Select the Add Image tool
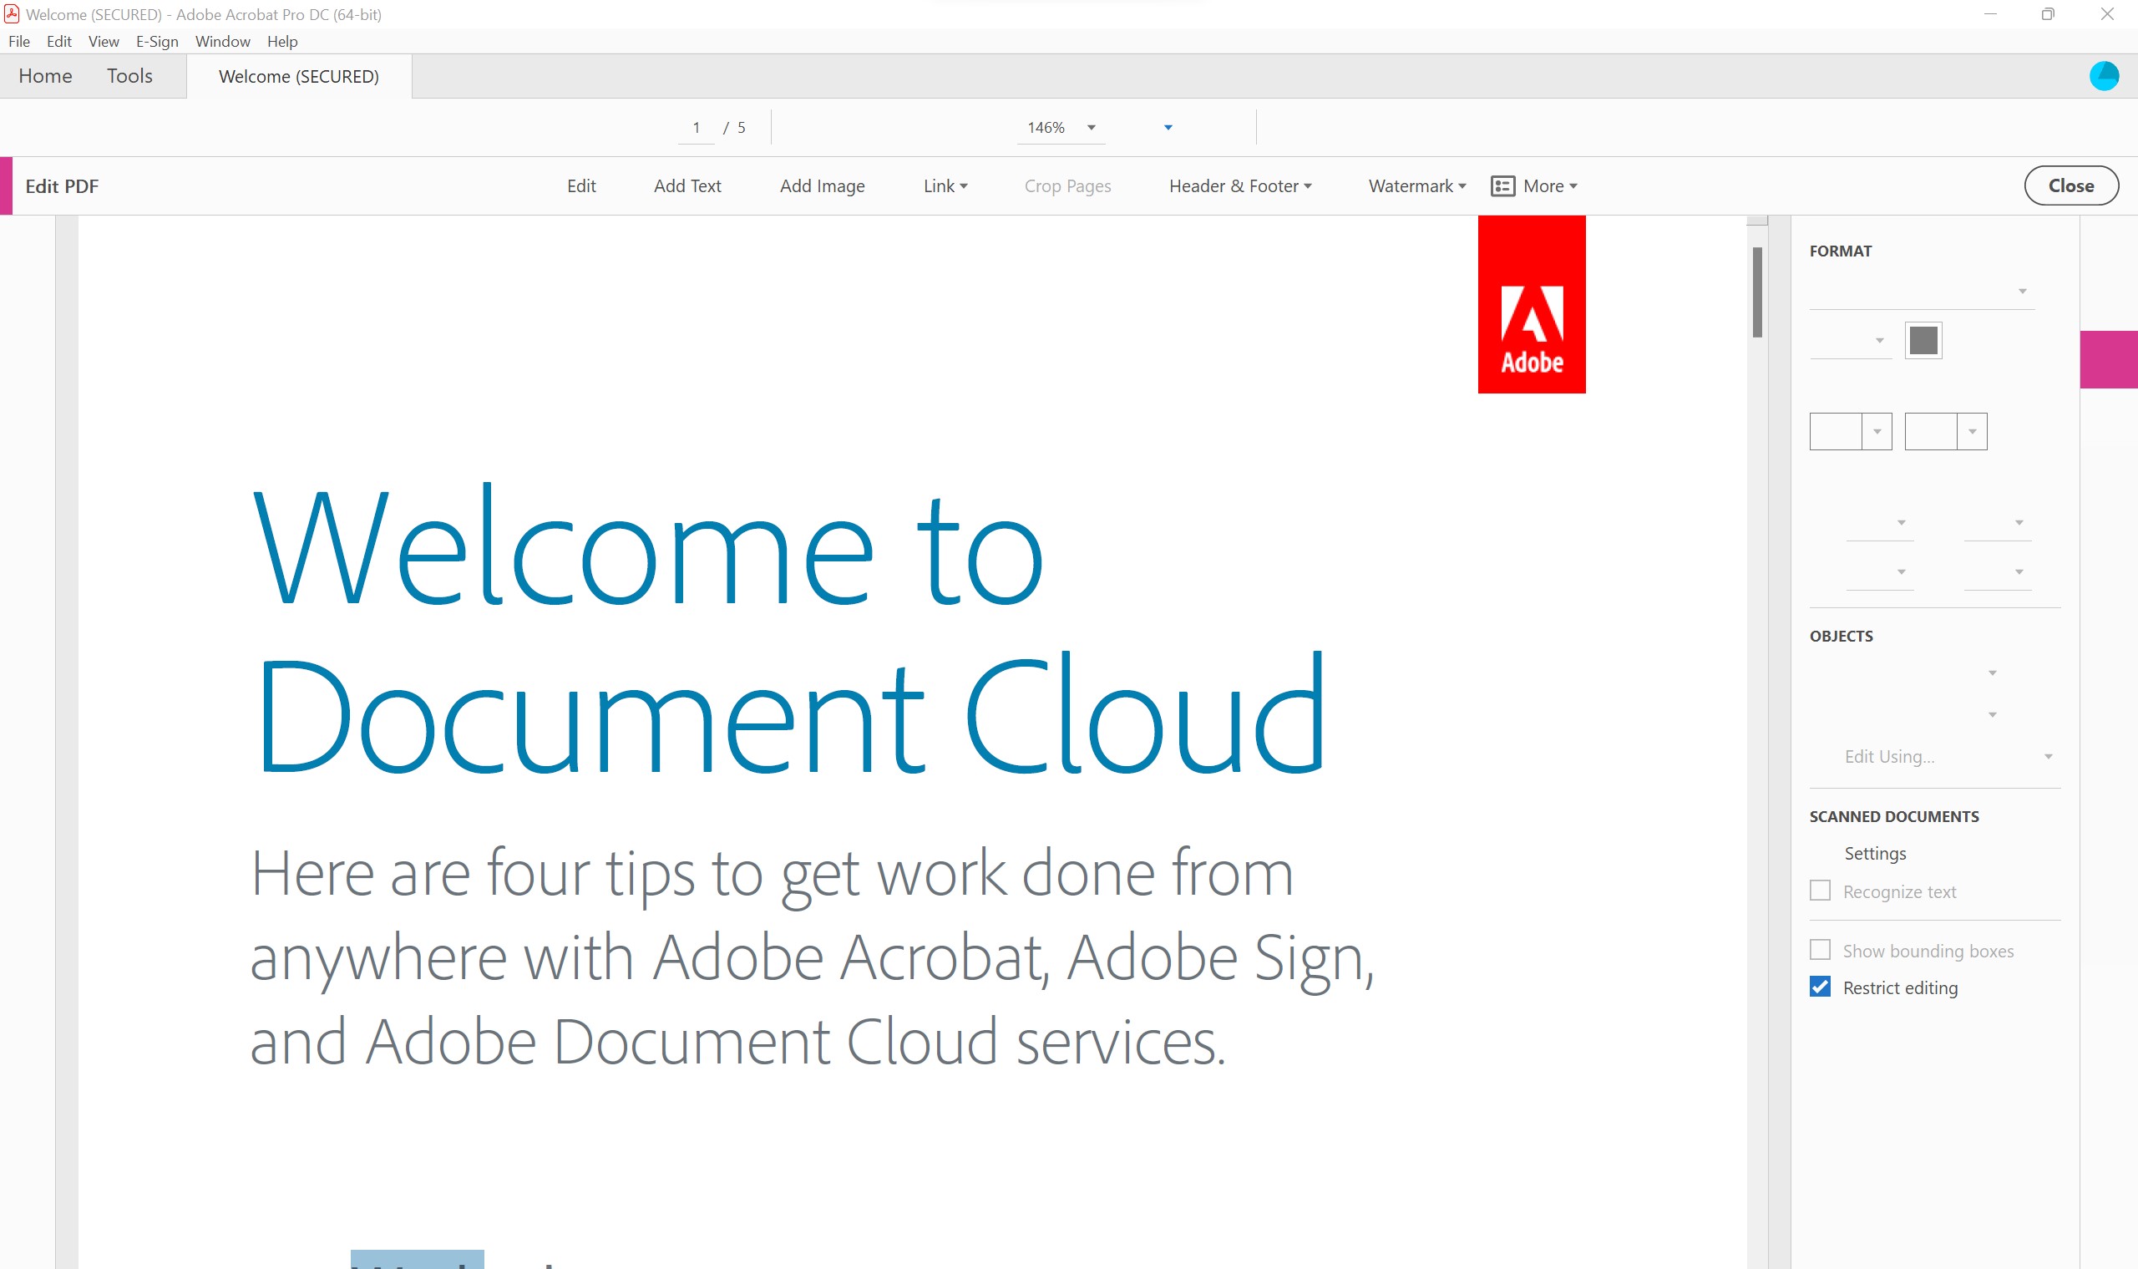 tap(822, 185)
